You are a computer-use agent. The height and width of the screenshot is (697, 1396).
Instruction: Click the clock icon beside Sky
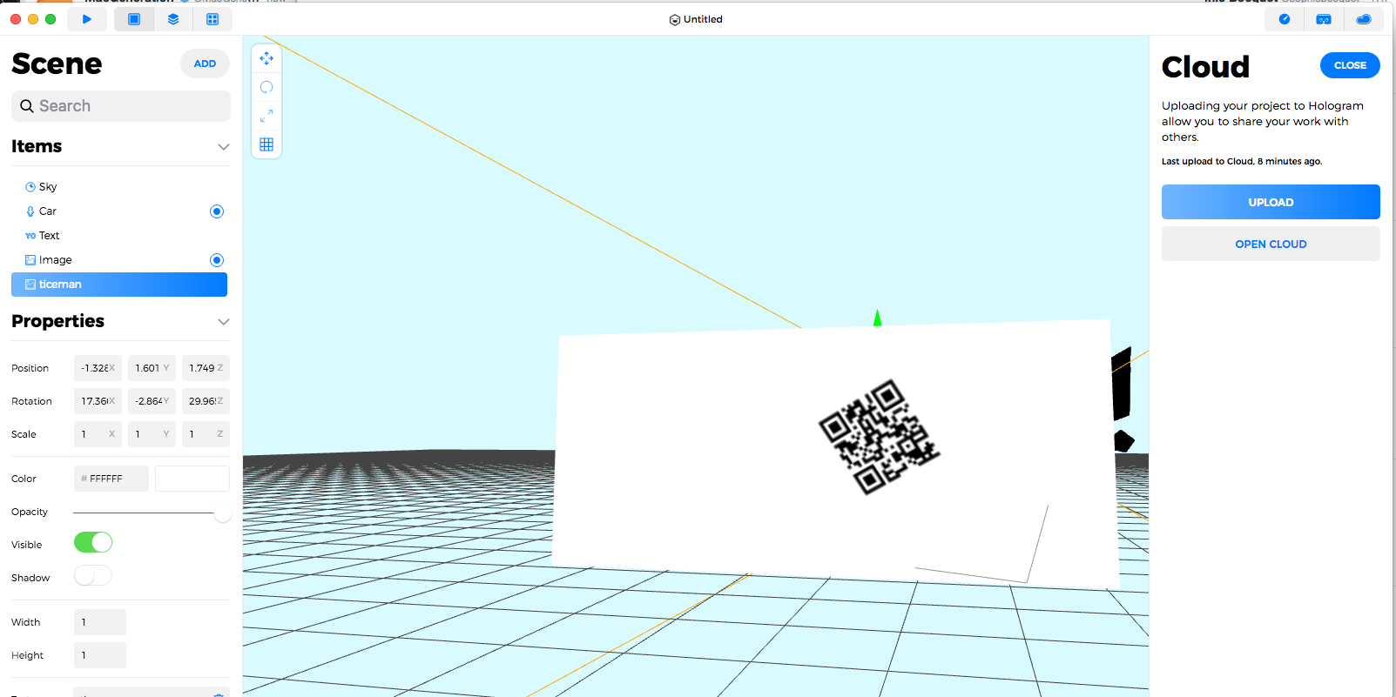(30, 187)
